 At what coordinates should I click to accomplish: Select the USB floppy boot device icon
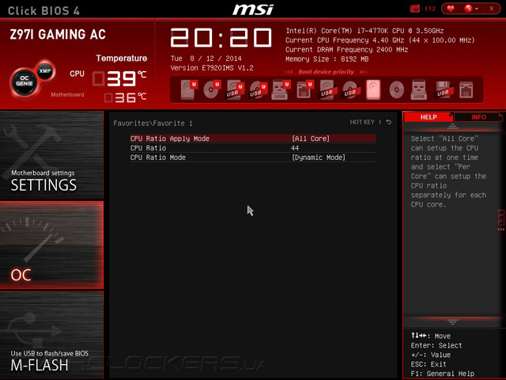click(443, 89)
